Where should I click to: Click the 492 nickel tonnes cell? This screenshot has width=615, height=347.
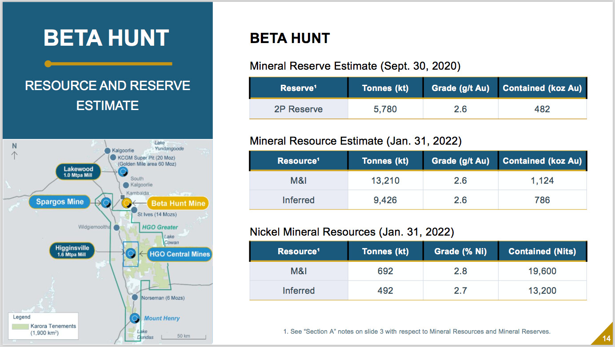click(x=385, y=291)
